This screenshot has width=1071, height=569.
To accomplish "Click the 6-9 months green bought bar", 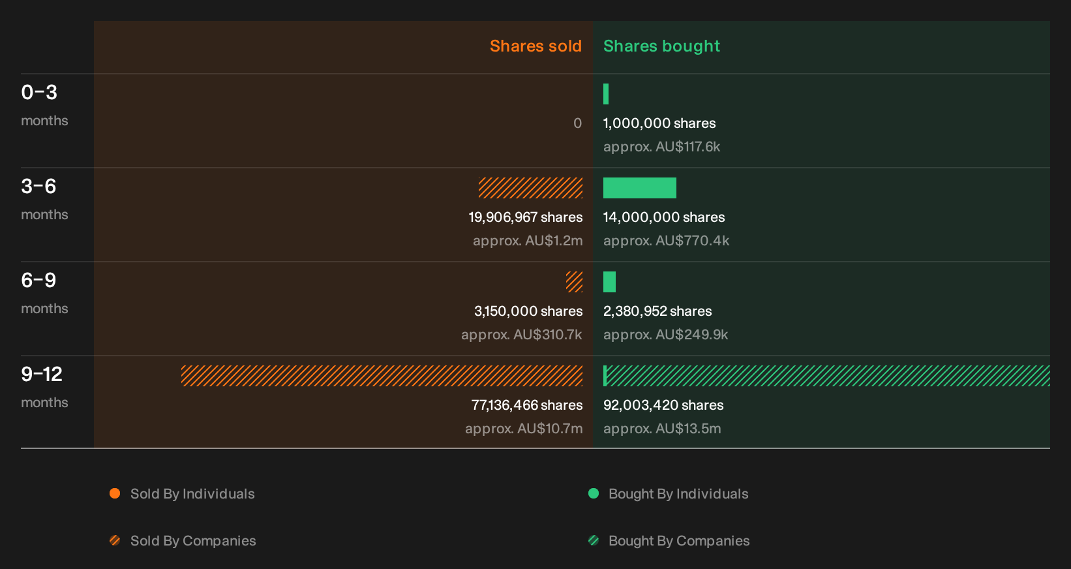I will 609,282.
